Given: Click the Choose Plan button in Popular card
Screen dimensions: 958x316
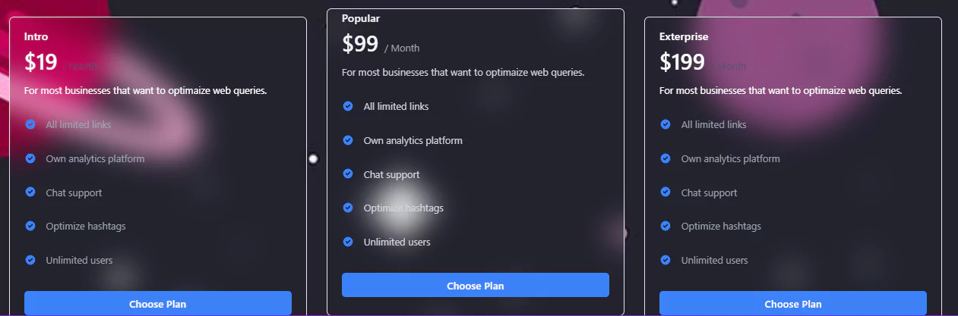Looking at the screenshot, I should [476, 285].
